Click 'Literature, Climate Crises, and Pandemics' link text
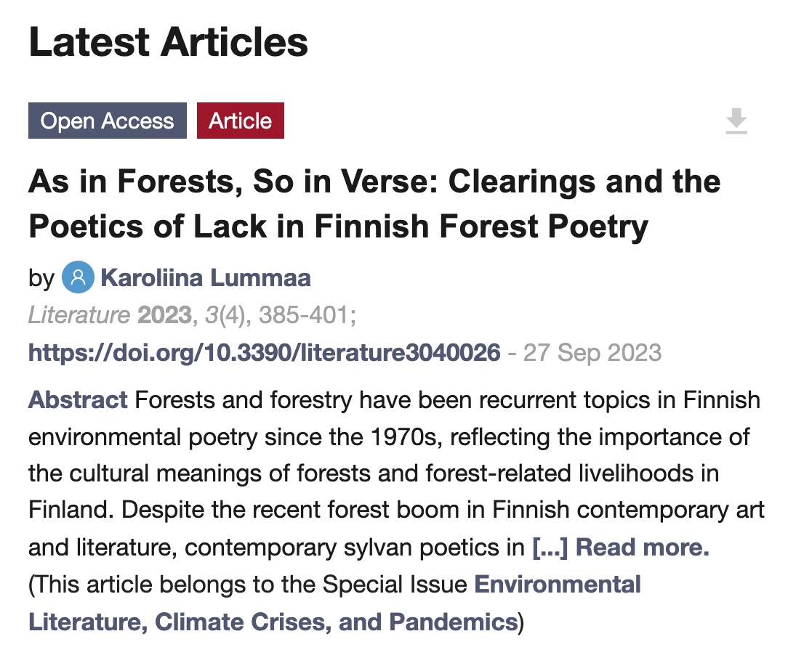This screenshot has height=655, width=788. 272,622
